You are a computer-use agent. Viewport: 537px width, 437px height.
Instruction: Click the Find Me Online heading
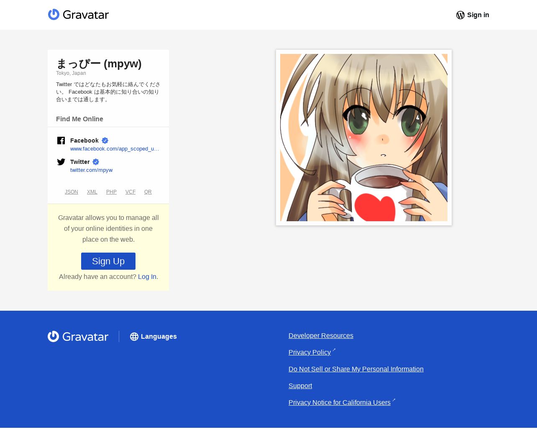coord(79,119)
